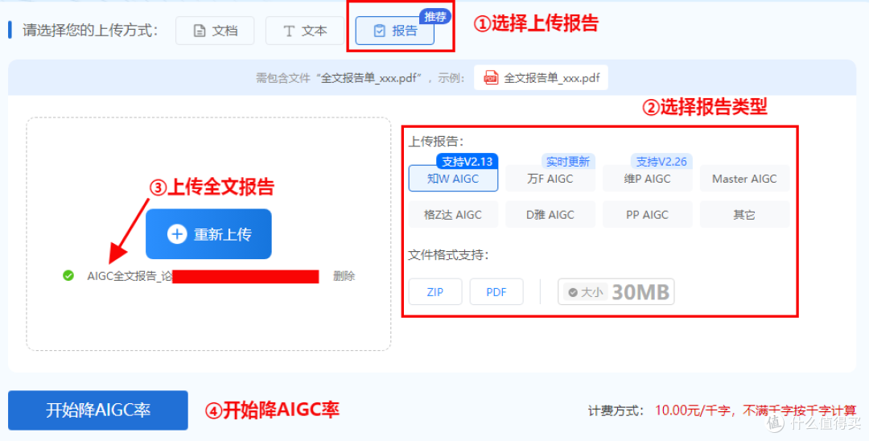Click the 支持V2.13 badge
869x441 pixels.
[x=467, y=161]
